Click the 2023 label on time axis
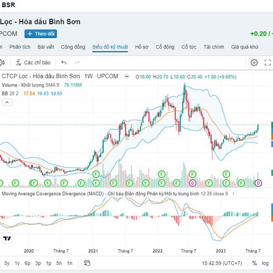 pyautogui.click(x=221, y=251)
